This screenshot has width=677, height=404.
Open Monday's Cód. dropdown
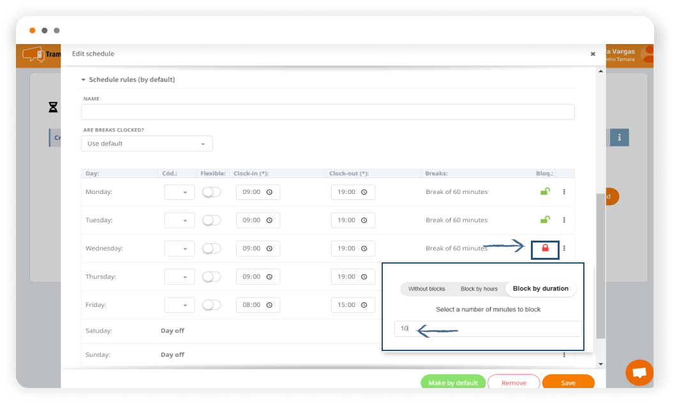coord(179,192)
